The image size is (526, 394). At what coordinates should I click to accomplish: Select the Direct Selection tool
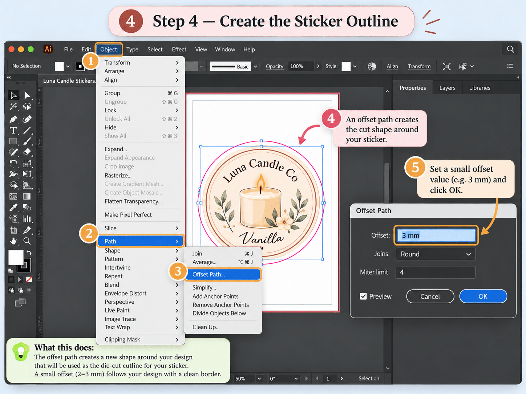(x=27, y=95)
